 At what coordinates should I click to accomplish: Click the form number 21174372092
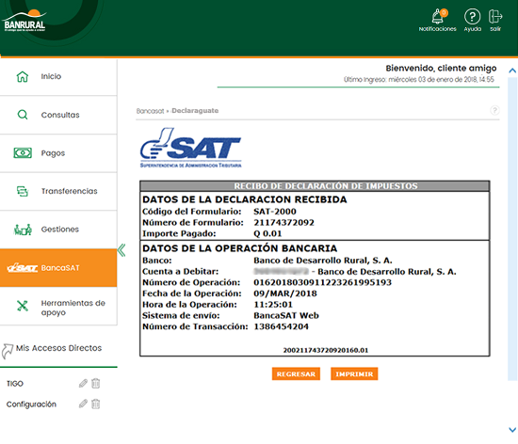click(x=283, y=223)
